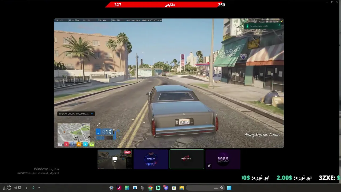Select the M7ZARE participant tile
The height and width of the screenshot is (192, 341).
point(151,159)
